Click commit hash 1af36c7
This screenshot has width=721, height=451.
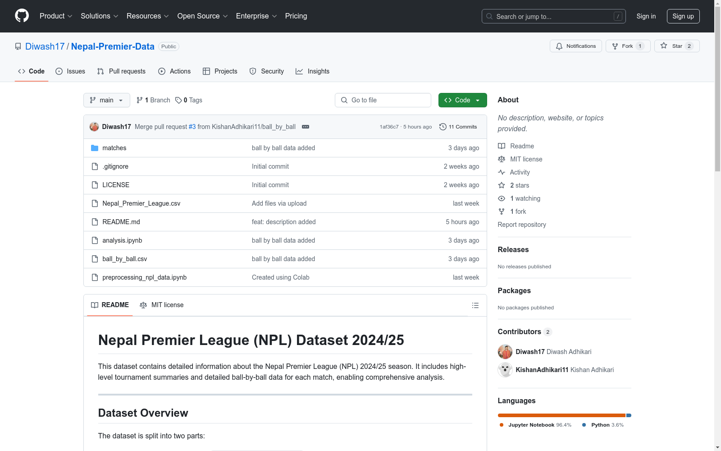(x=389, y=127)
